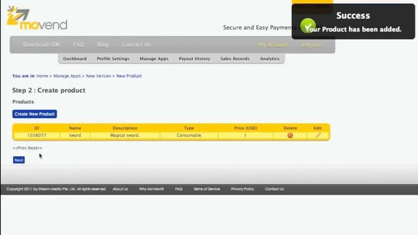Click the blue Next button
Viewport: 418px width, 235px height.
[19, 160]
